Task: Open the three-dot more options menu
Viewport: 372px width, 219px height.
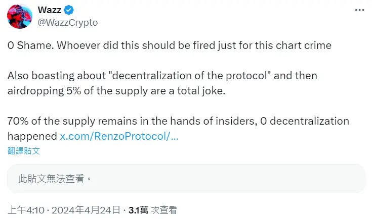Action: pyautogui.click(x=359, y=11)
